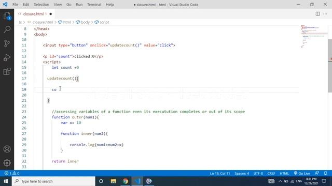Image resolution: width=332 pixels, height=186 pixels.
Task: Open the Run menu
Action: (79, 5)
